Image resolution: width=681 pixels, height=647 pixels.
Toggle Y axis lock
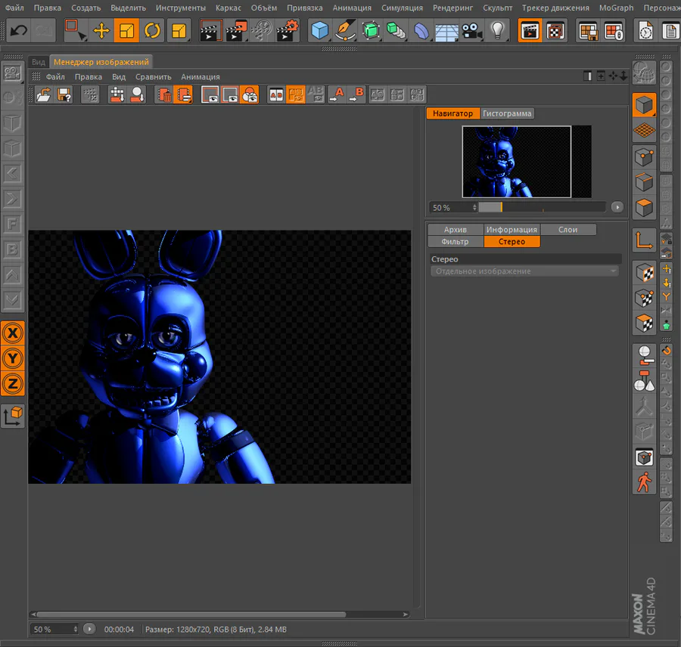tap(13, 358)
